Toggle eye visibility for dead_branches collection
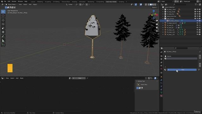This screenshot has height=114, width=202. 197,16
